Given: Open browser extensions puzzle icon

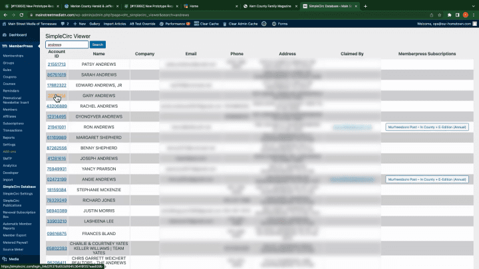Looking at the screenshot, I should click(449, 15).
